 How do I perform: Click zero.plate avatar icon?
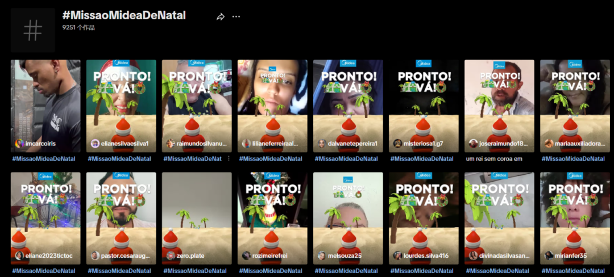[x=171, y=256]
